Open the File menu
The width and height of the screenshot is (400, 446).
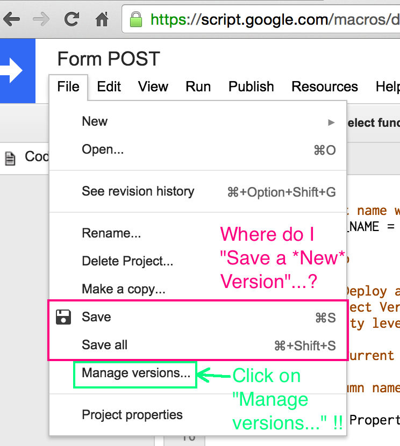click(68, 87)
